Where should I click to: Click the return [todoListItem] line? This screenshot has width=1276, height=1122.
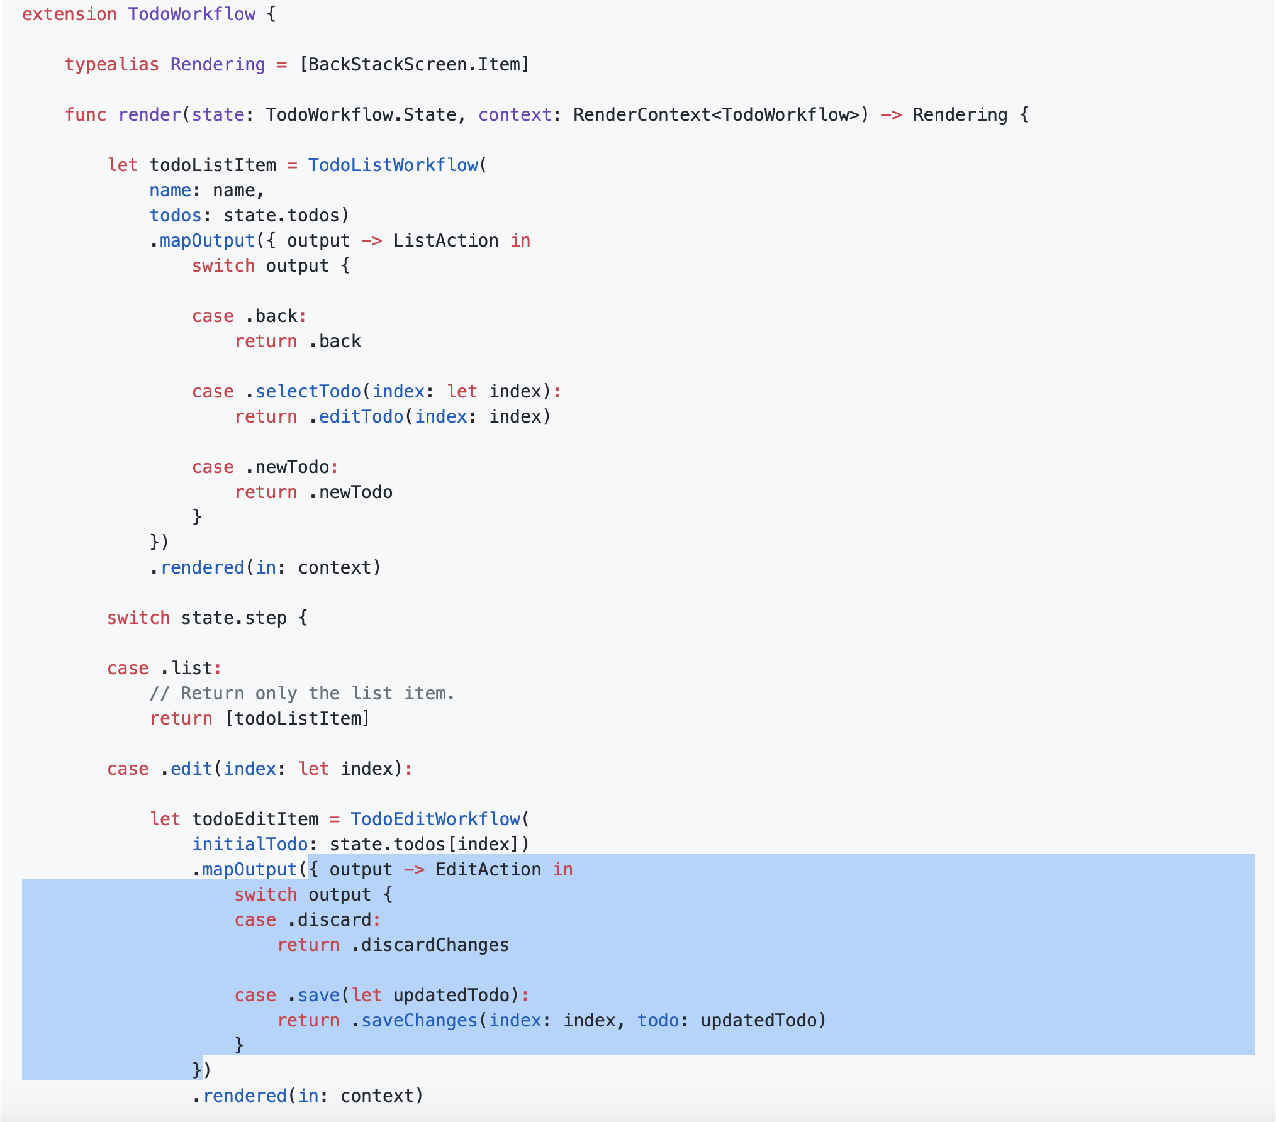pyautogui.click(x=260, y=718)
